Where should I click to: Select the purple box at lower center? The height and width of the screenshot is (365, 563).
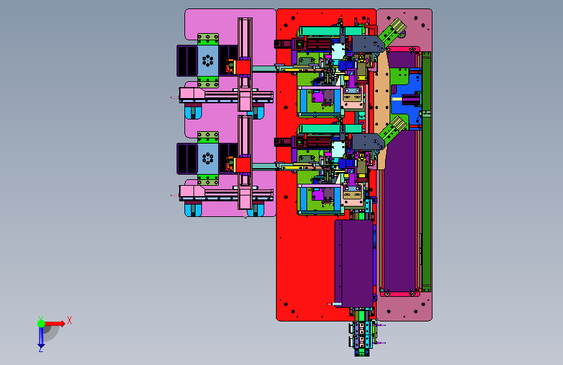[354, 263]
